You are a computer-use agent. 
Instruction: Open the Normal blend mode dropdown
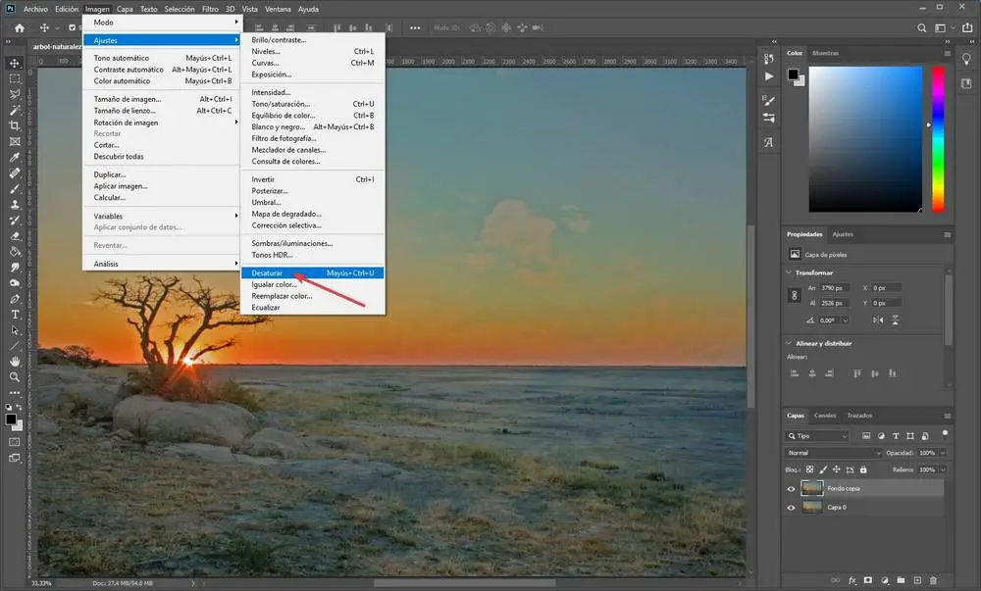click(834, 453)
